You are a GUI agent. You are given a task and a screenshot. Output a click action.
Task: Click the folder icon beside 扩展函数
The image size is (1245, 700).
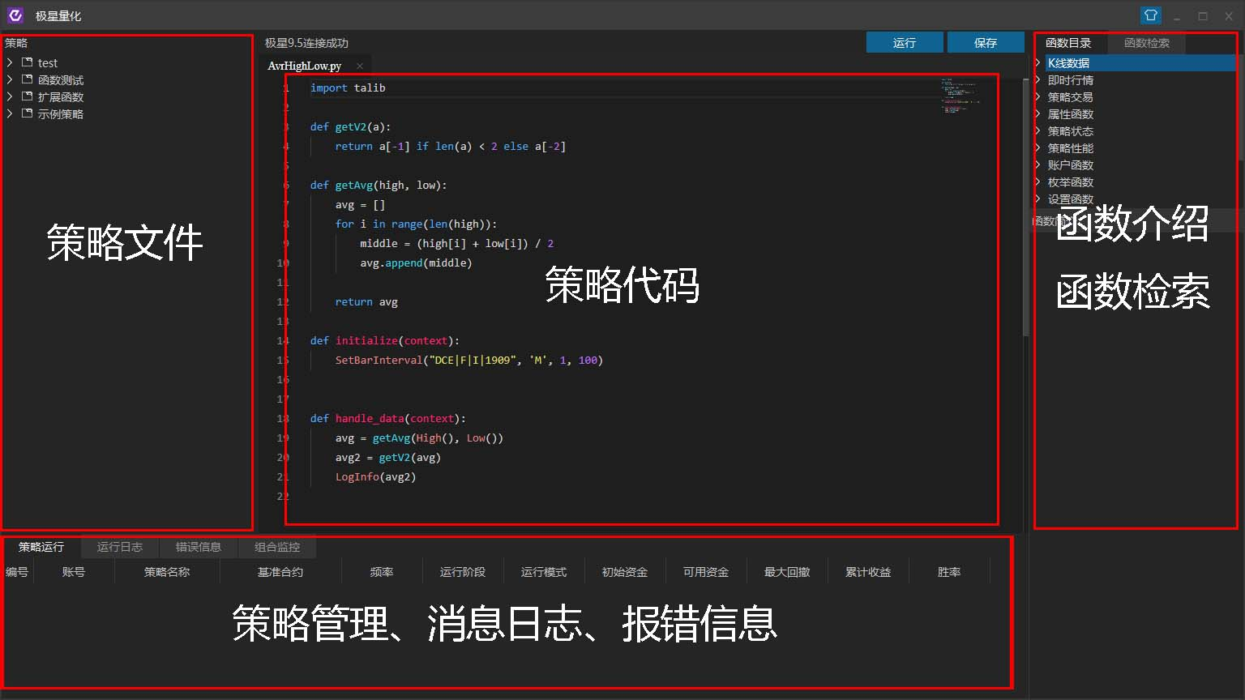click(28, 96)
